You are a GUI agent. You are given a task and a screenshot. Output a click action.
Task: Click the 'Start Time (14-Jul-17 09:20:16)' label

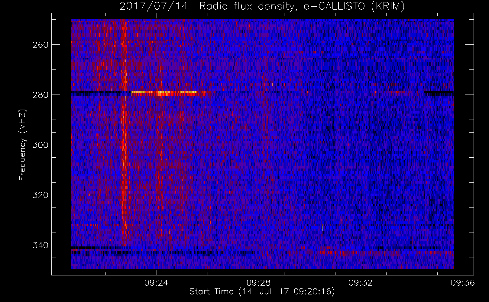262,292
